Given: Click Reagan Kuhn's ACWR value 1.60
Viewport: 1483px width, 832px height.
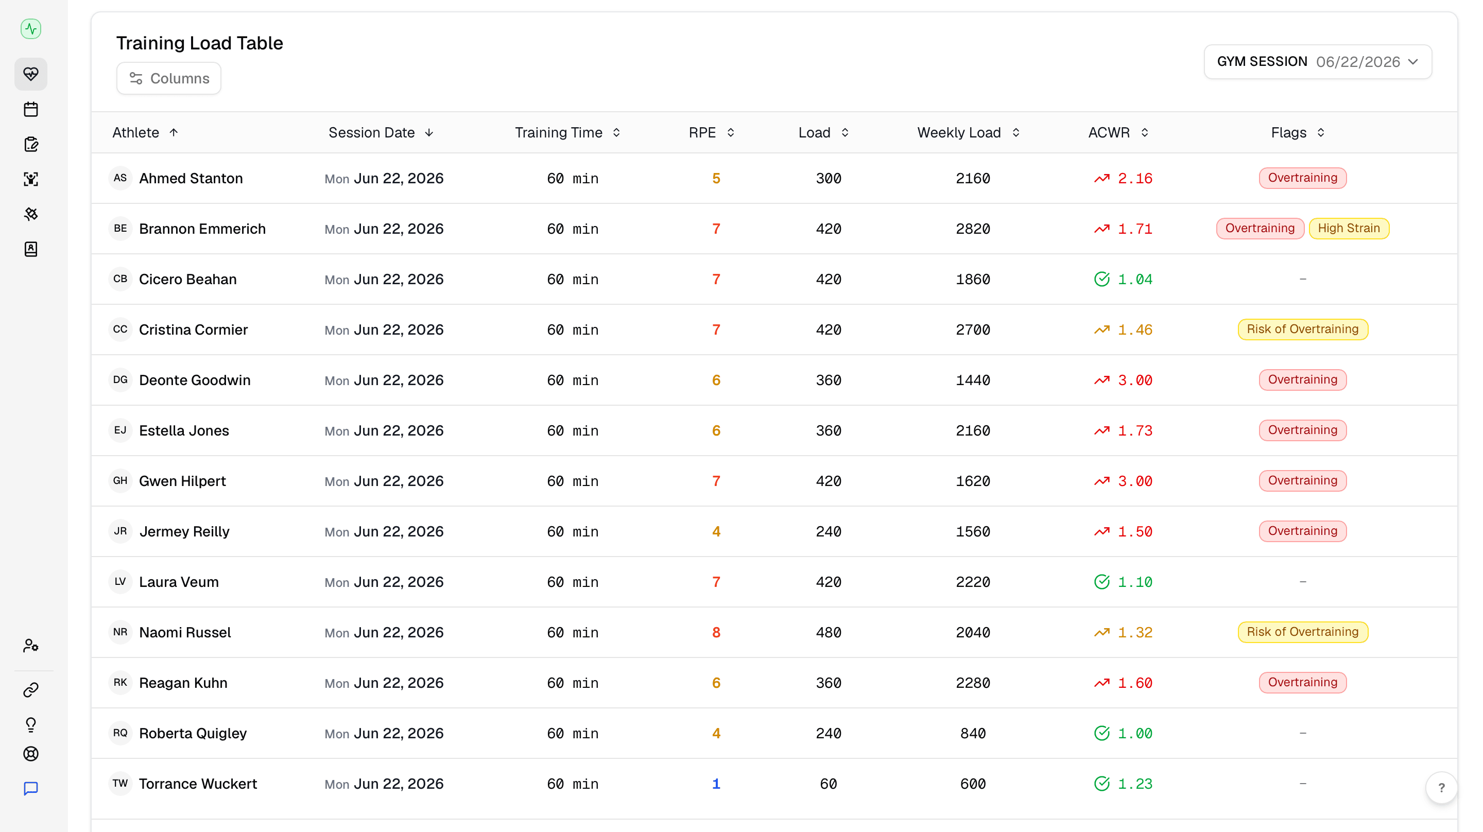Looking at the screenshot, I should point(1135,683).
